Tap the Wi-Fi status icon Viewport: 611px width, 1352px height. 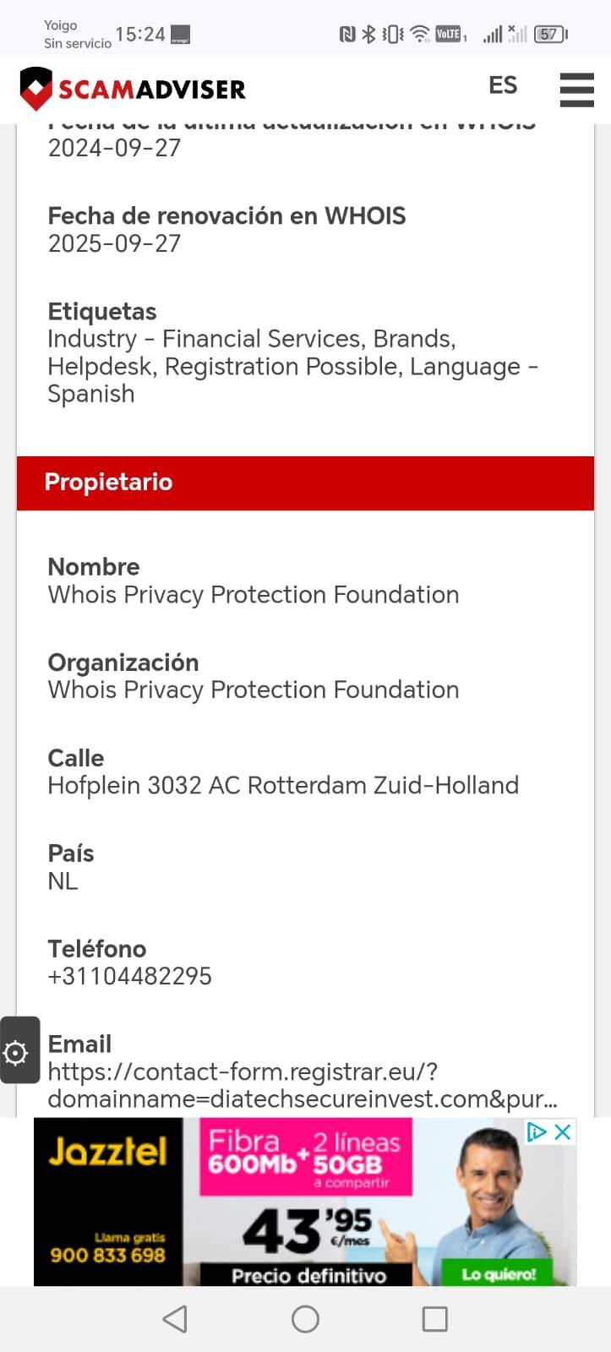[x=420, y=35]
